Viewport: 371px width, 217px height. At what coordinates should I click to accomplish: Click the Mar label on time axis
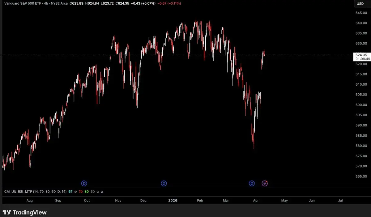click(x=226, y=200)
